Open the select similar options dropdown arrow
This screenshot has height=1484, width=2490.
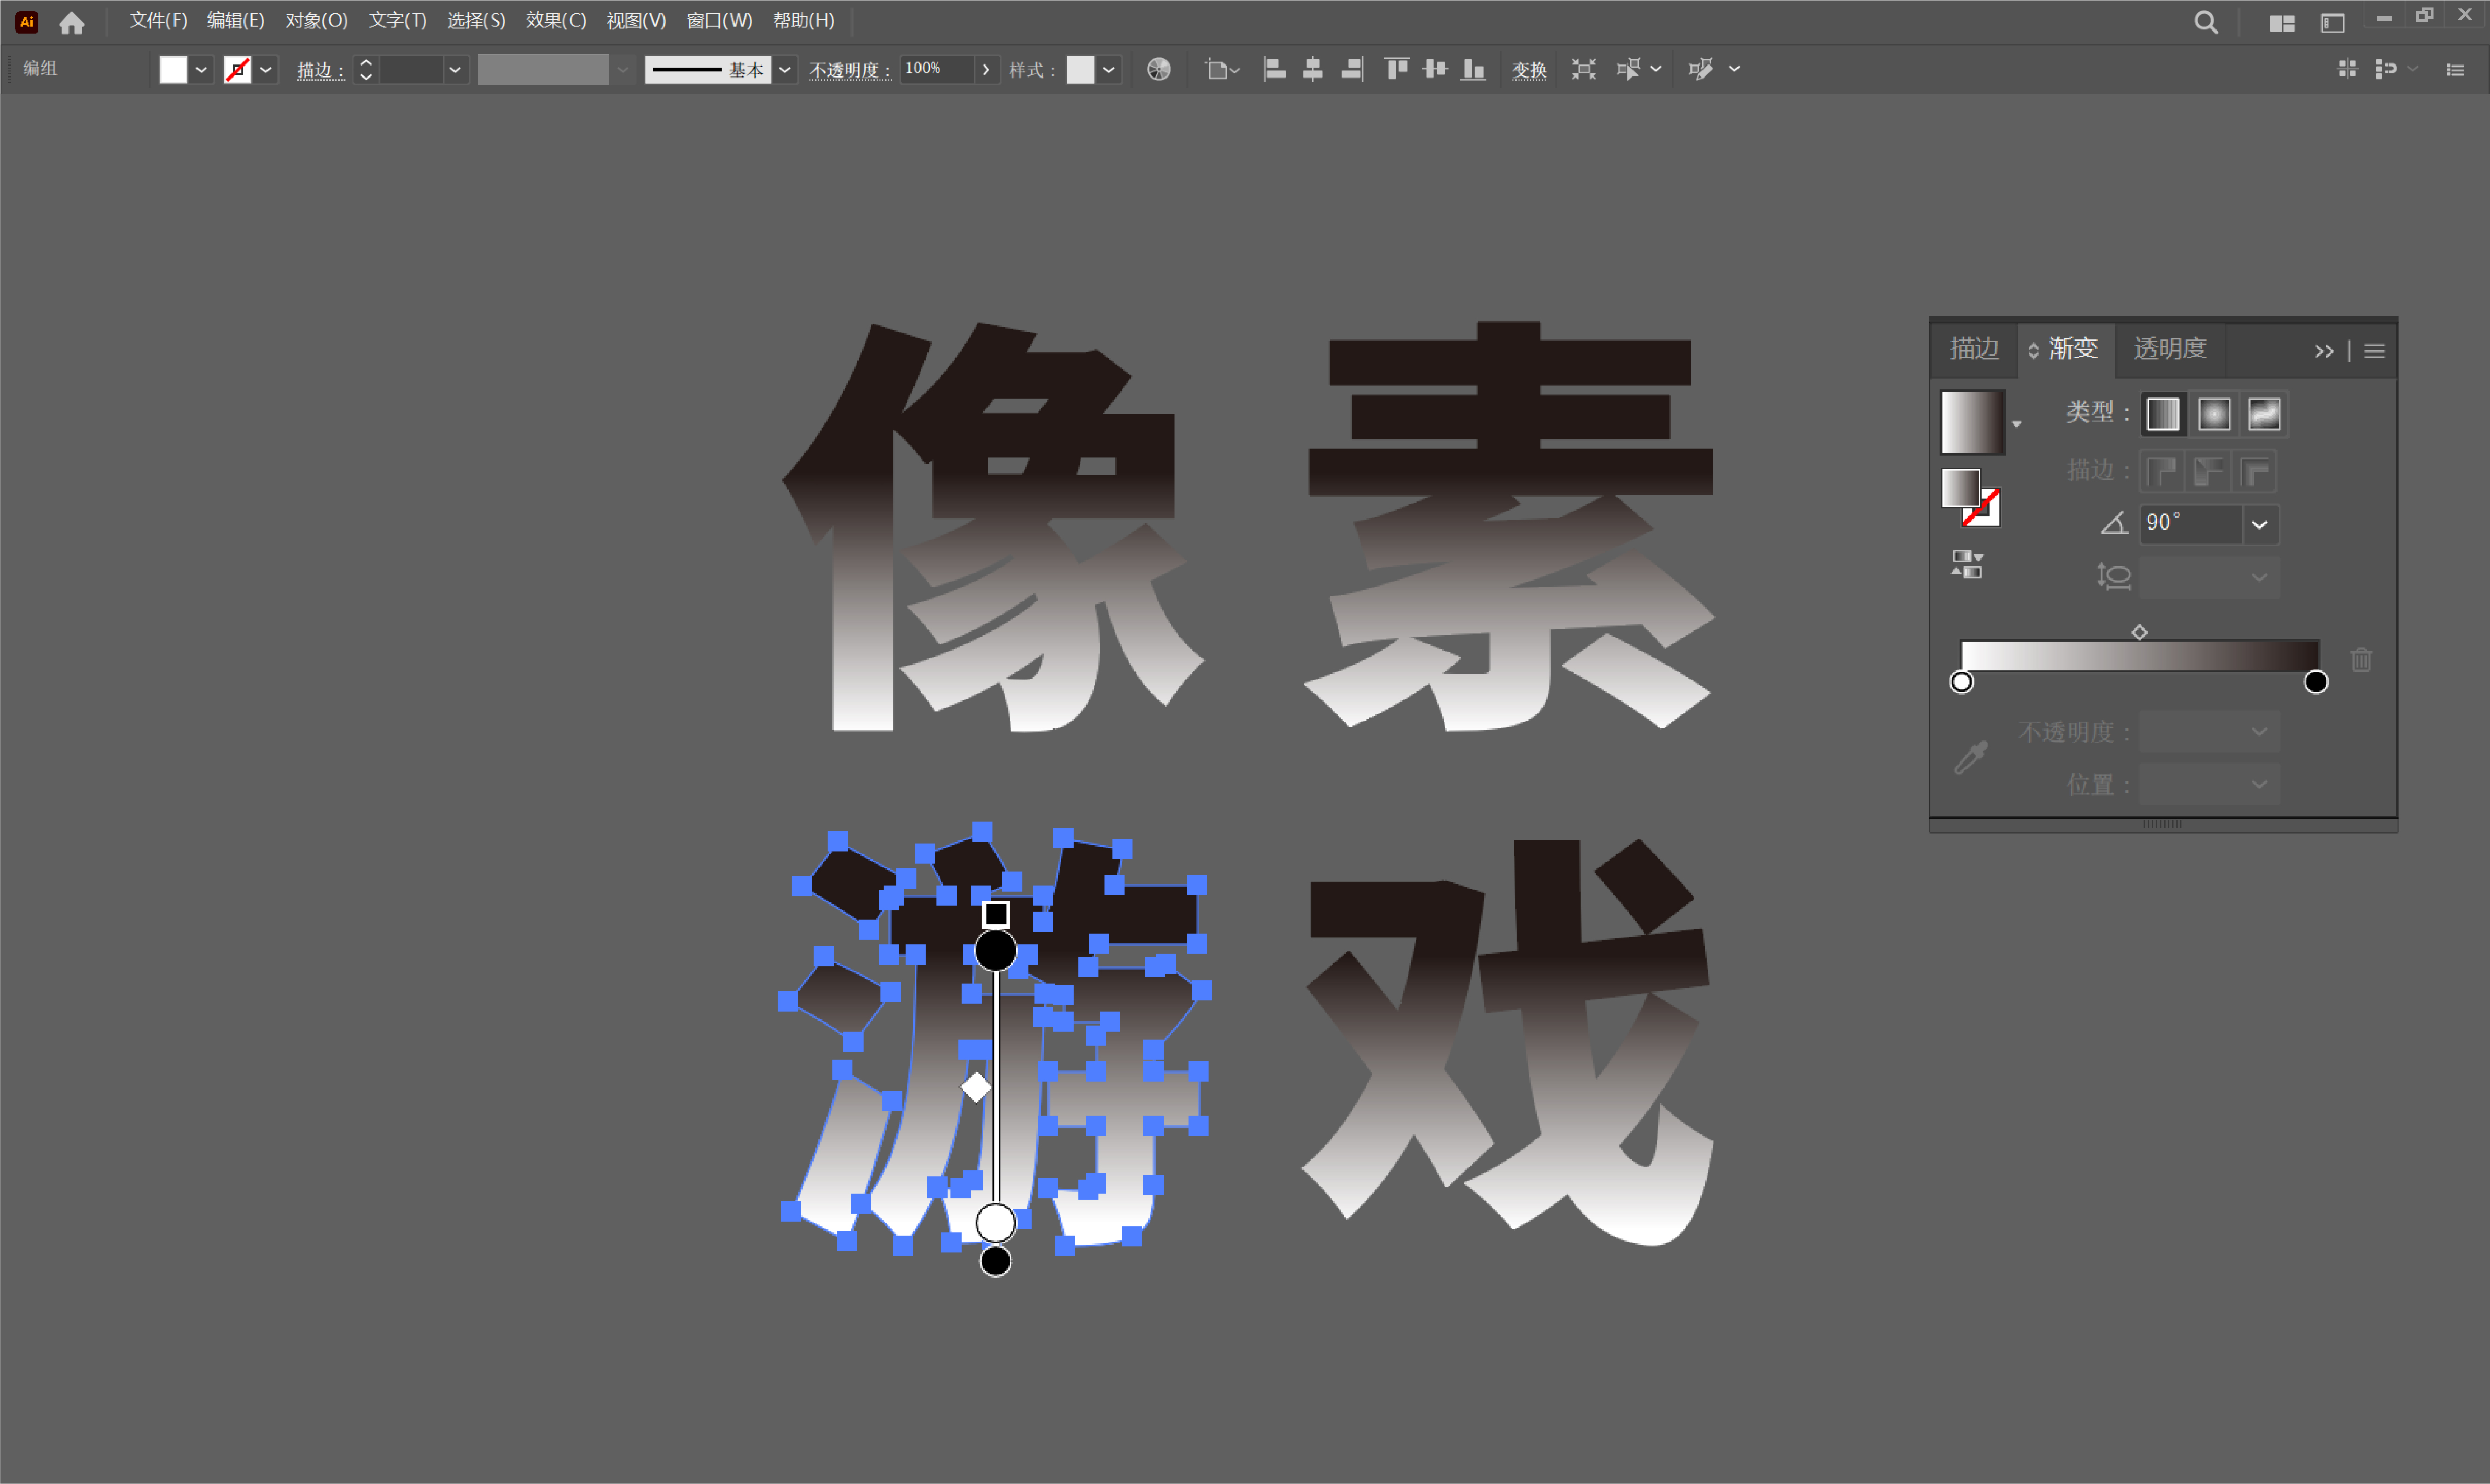(x=1655, y=69)
